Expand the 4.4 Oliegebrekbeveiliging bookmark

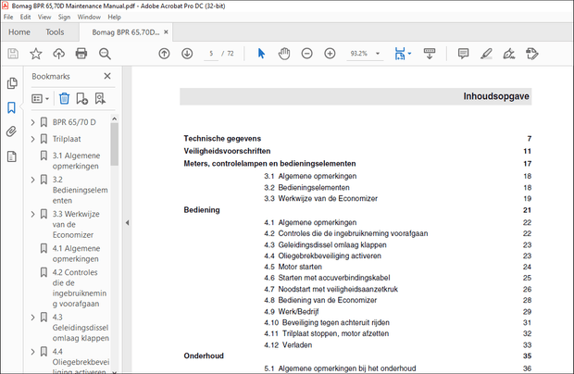[x=32, y=352]
